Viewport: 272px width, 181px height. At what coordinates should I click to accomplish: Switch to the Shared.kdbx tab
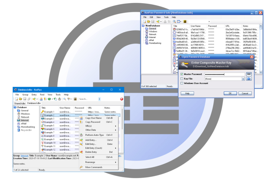pos(19,103)
